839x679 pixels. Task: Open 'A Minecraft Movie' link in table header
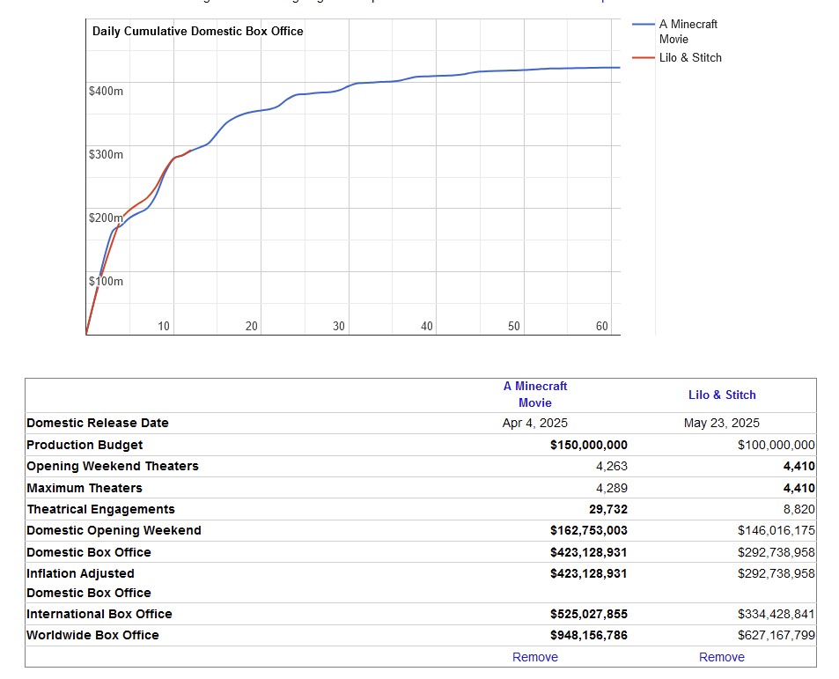pyautogui.click(x=535, y=395)
